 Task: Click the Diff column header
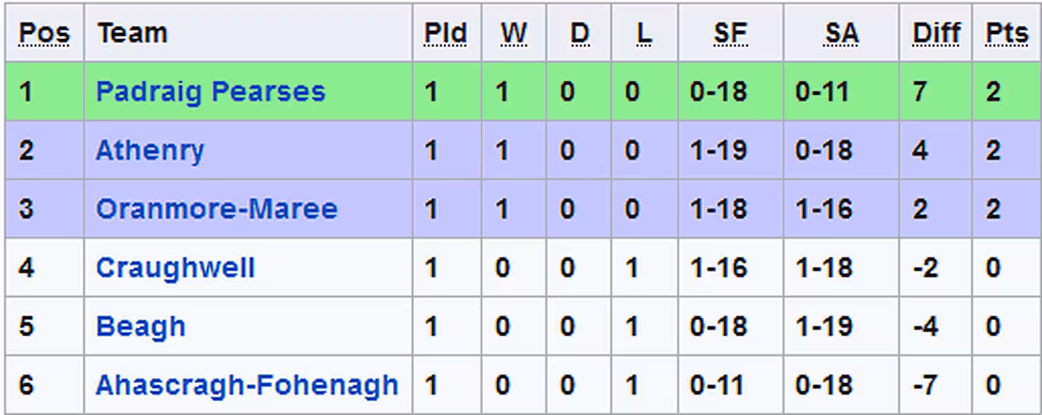click(936, 33)
